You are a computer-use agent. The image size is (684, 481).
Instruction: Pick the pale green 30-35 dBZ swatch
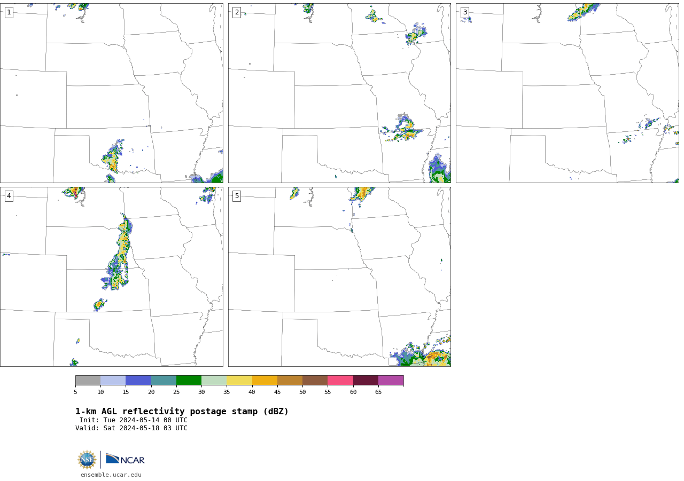click(214, 381)
